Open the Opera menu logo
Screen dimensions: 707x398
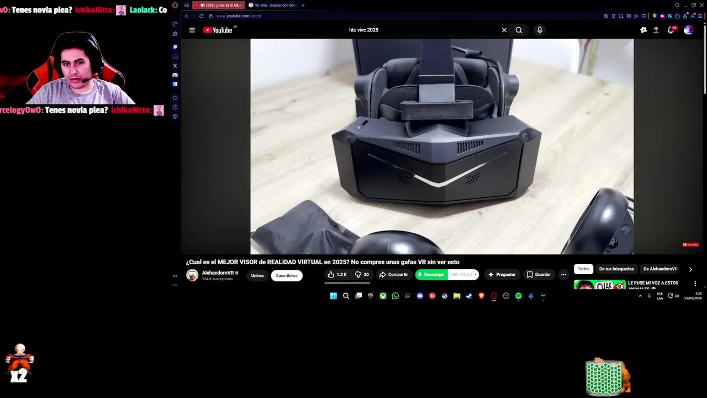175,5
